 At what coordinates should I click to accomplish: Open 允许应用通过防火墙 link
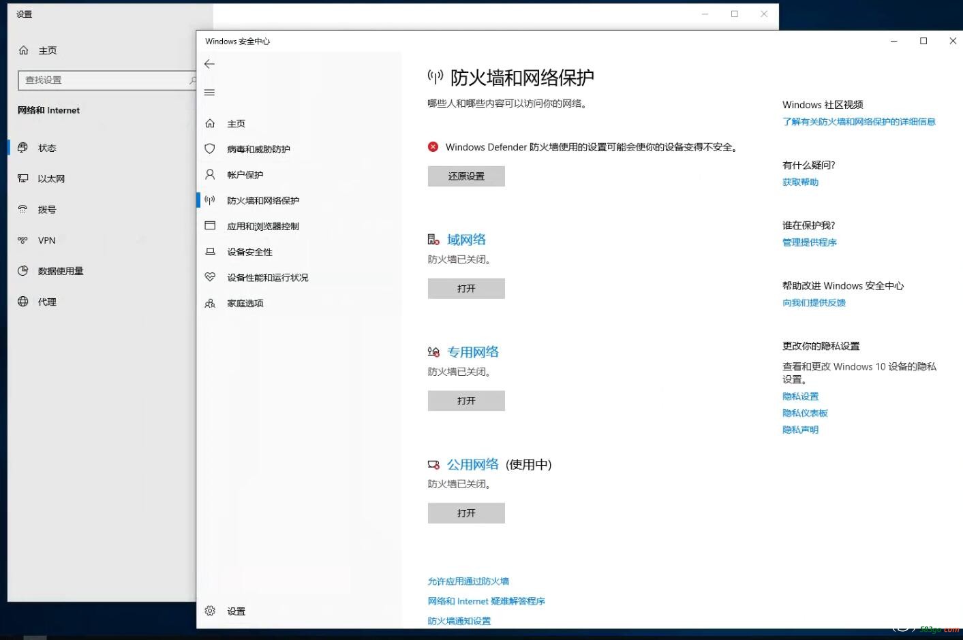pyautogui.click(x=468, y=581)
